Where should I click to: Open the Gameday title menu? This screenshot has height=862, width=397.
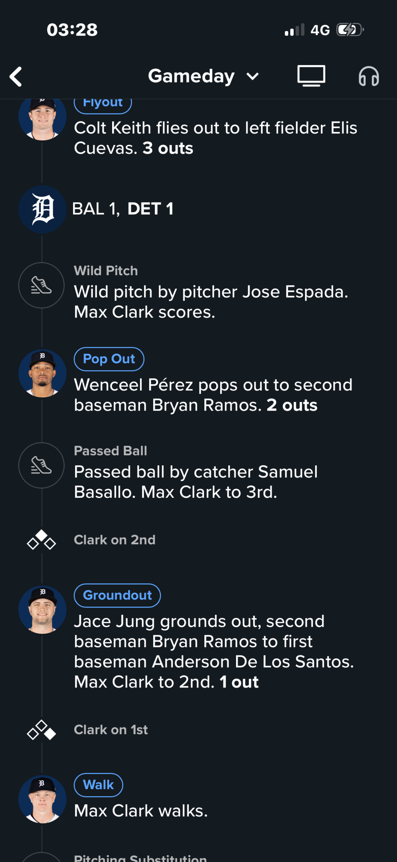(191, 76)
